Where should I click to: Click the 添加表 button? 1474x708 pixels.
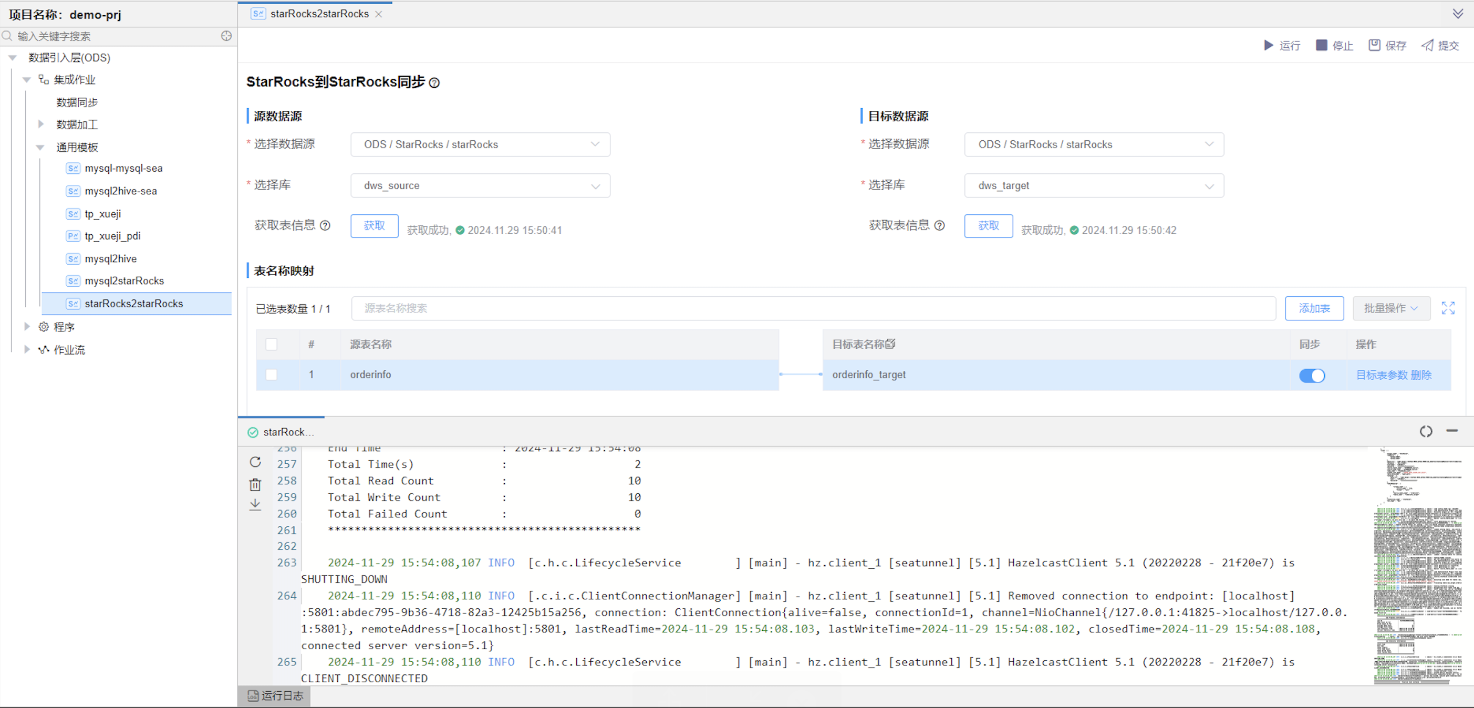(1314, 308)
